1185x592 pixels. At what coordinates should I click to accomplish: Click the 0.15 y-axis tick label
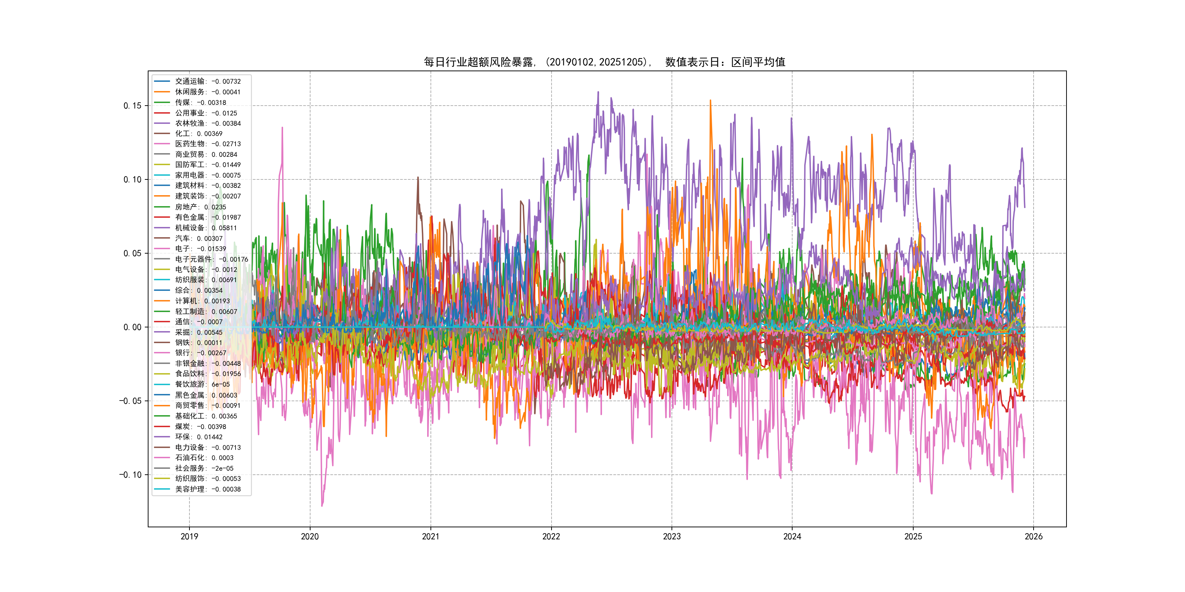(x=132, y=106)
